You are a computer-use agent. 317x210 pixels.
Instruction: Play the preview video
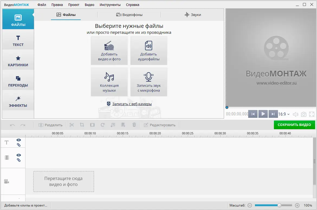[x=263, y=114]
